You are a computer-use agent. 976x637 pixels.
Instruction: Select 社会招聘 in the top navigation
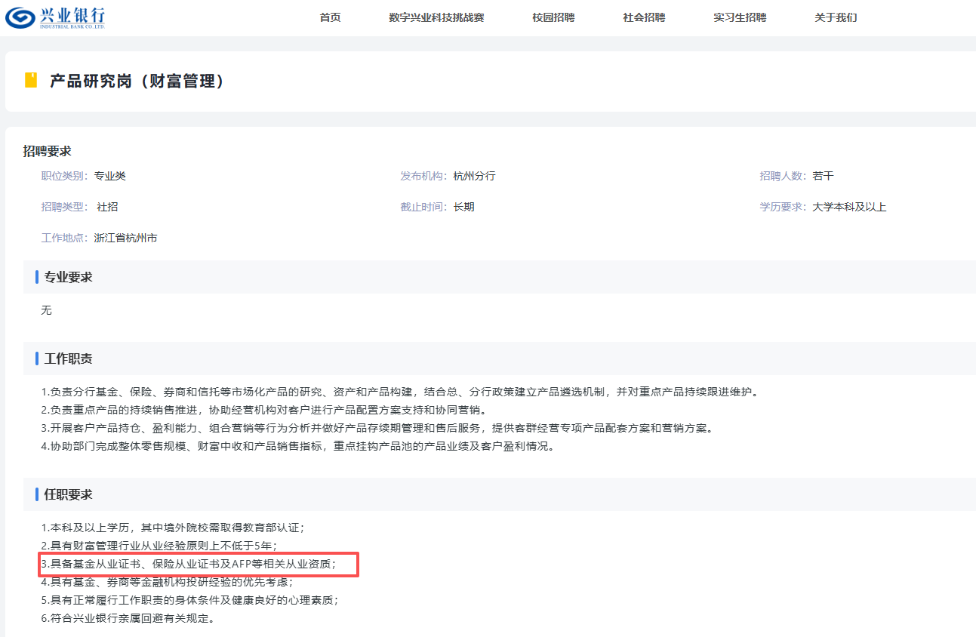[x=644, y=17]
